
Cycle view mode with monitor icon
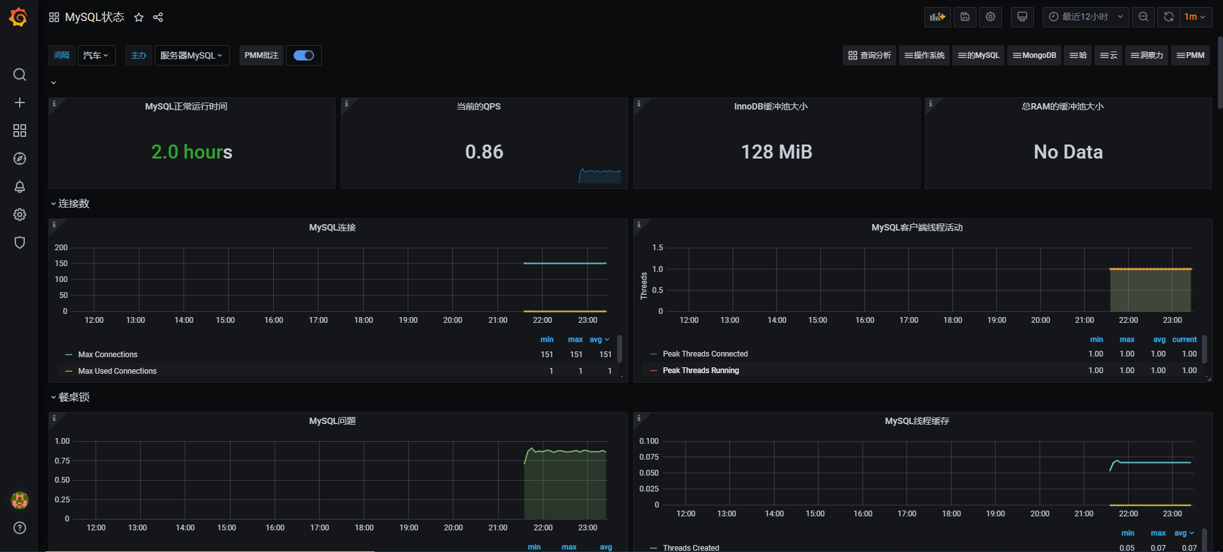(1022, 17)
